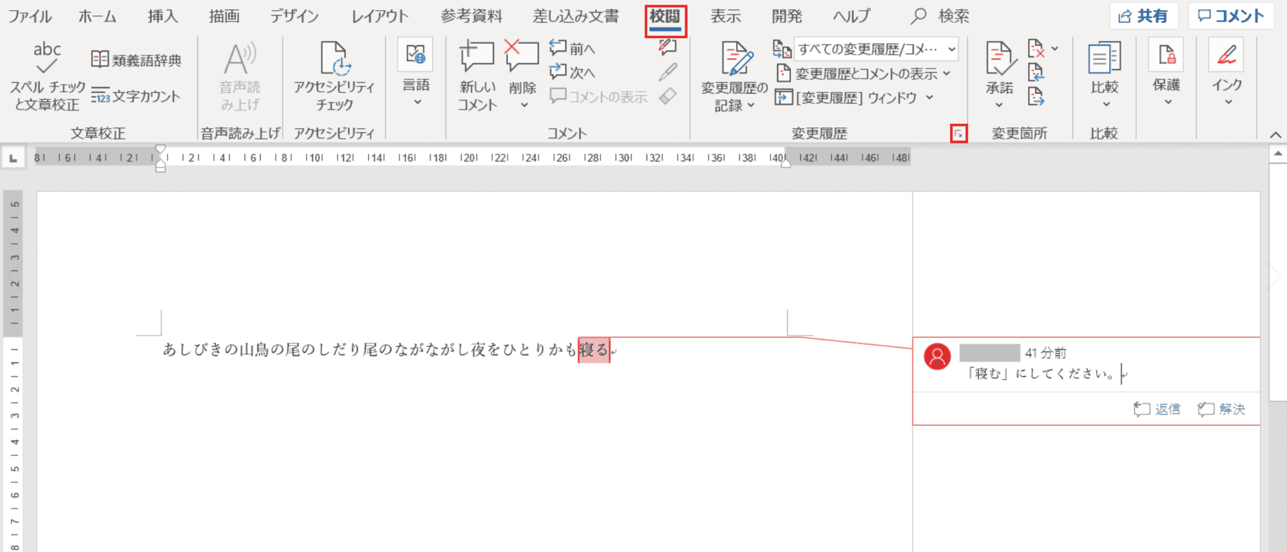The image size is (1287, 552).
Task: Open the Compare (比較) documents menu
Action: pos(1104,74)
